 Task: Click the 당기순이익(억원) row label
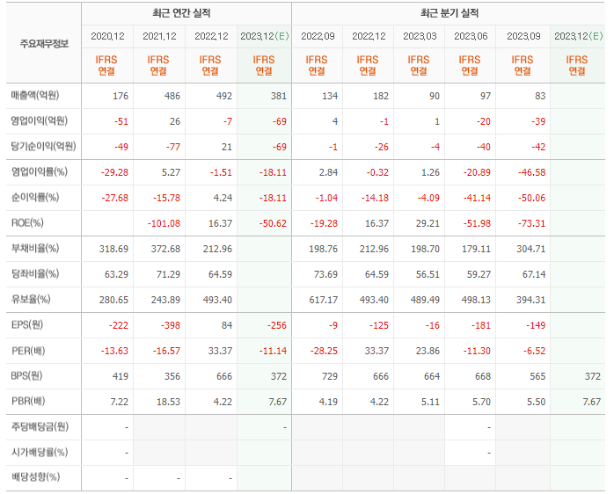tap(43, 146)
